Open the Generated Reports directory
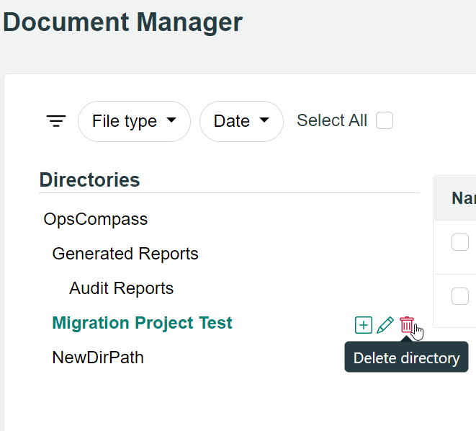The height and width of the screenshot is (431, 476). pos(125,254)
